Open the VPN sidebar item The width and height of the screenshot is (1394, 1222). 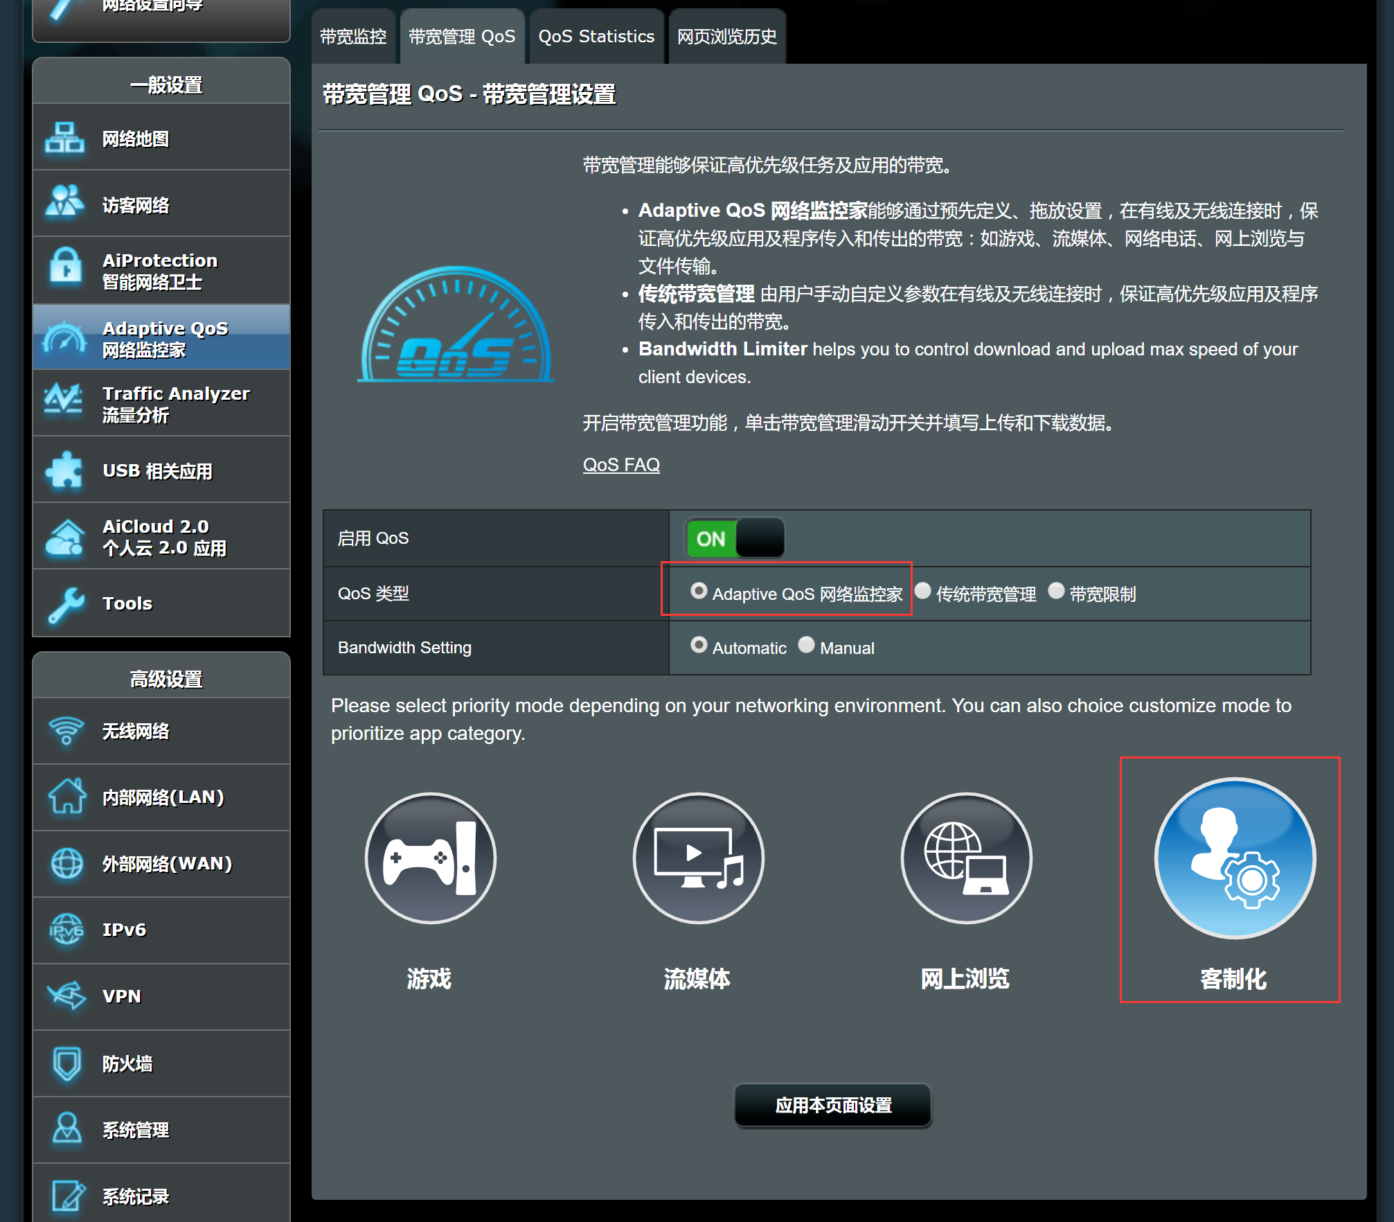[161, 996]
